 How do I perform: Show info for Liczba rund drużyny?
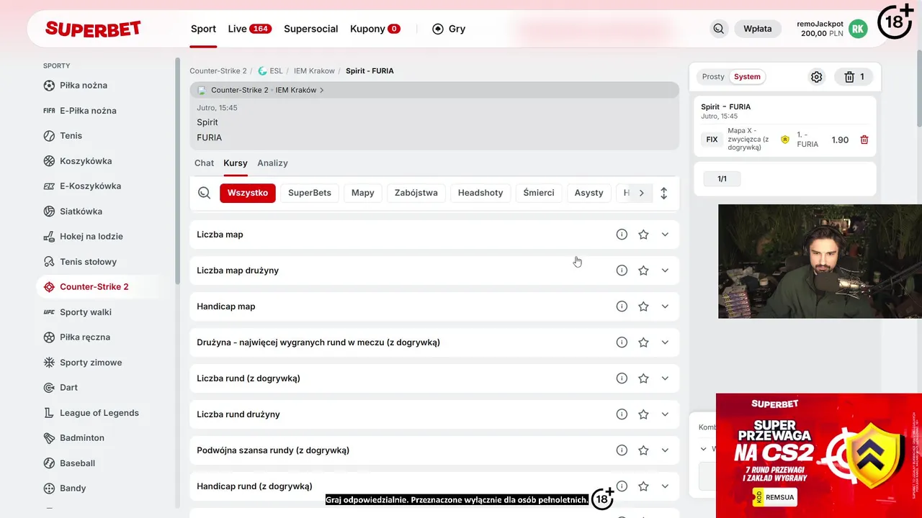(x=622, y=414)
